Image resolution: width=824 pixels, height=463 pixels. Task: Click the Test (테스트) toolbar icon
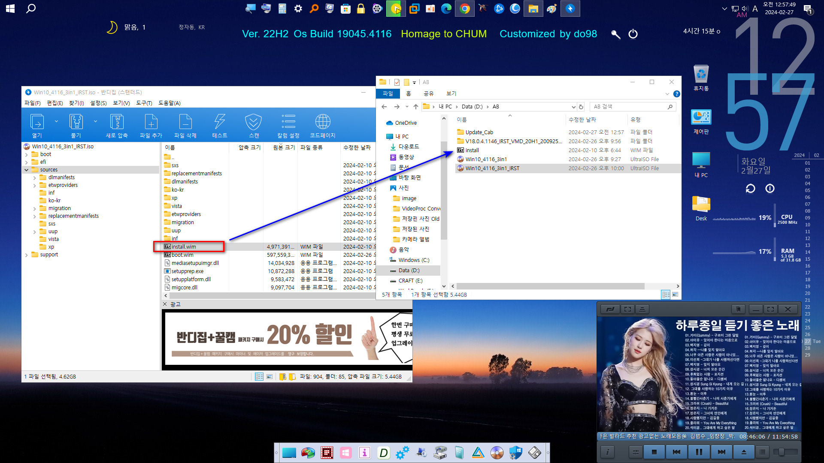coord(220,125)
